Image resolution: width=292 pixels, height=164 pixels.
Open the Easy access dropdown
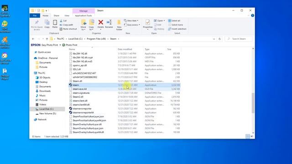click(x=132, y=25)
